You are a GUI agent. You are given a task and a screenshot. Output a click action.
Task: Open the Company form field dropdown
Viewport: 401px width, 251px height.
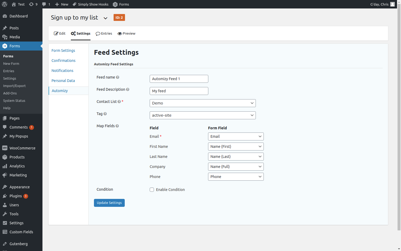point(236,167)
